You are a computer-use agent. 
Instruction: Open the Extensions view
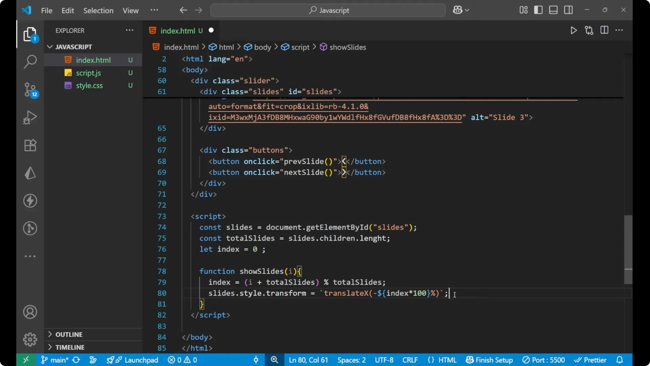[30, 145]
